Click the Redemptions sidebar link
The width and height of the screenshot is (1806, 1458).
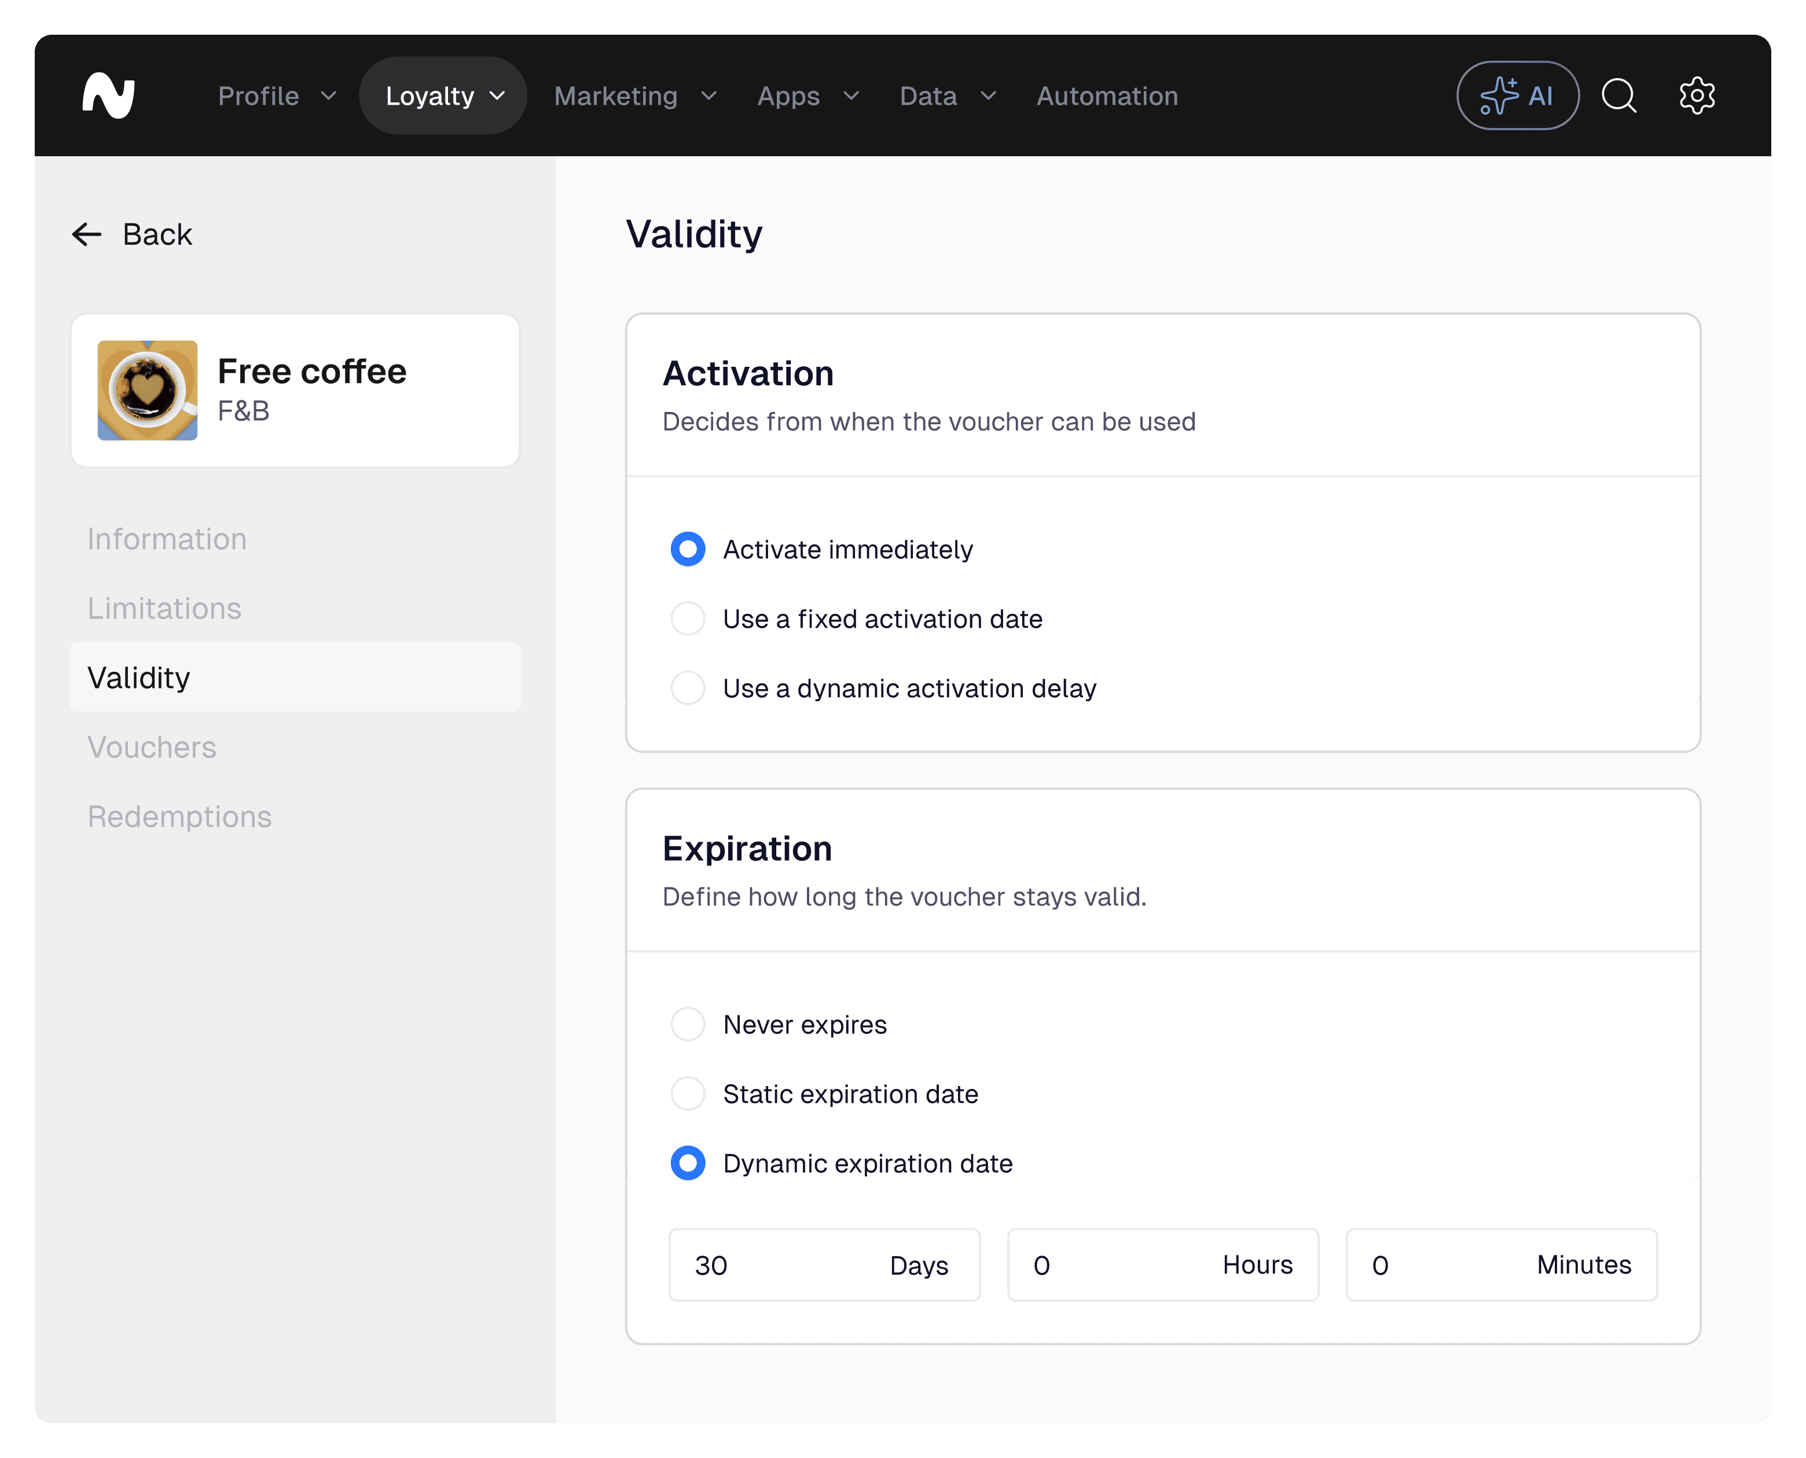tap(180, 816)
